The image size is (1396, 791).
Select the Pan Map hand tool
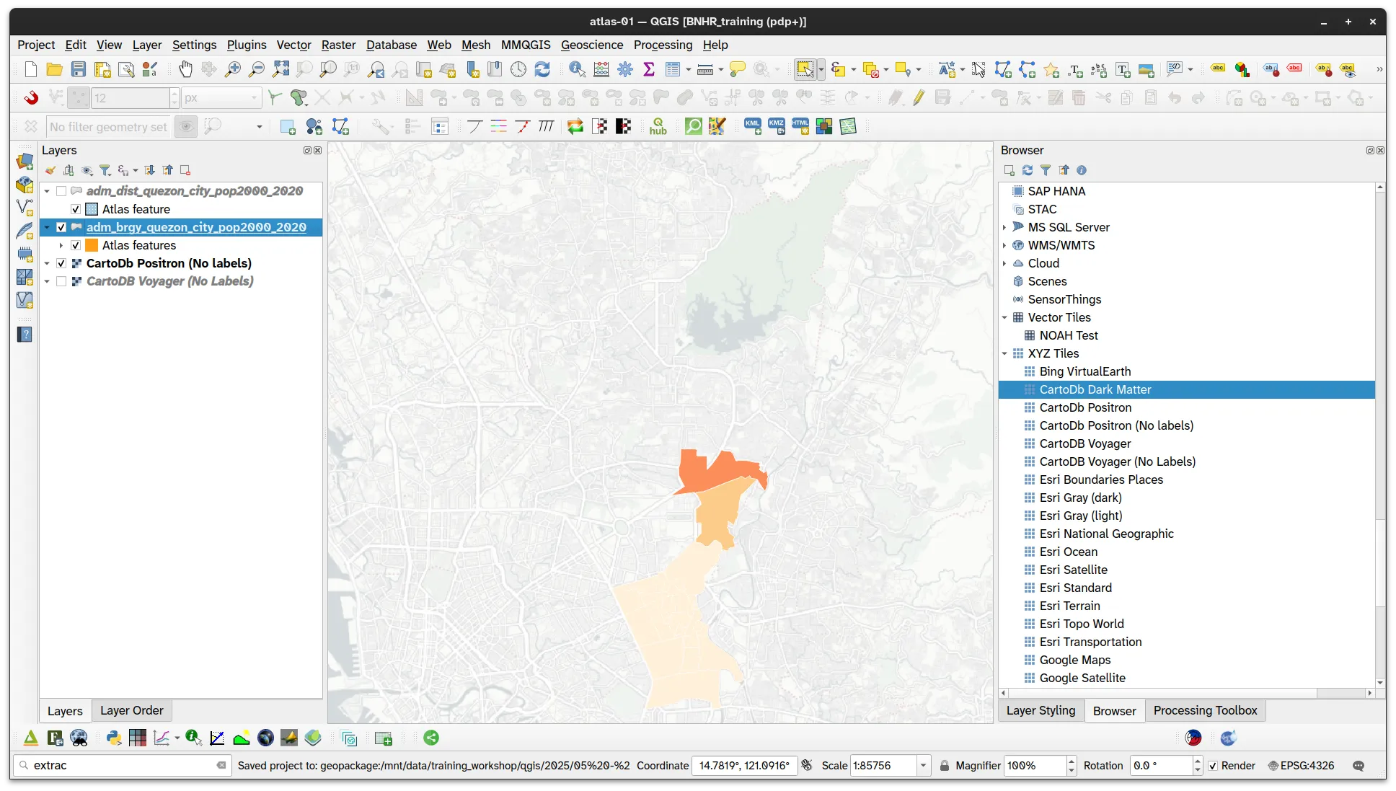185,69
